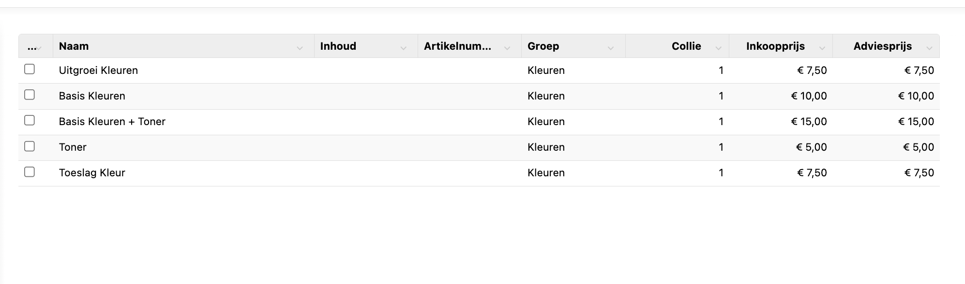Sort by the Naam column header
This screenshot has height=284, width=965.
coord(74,46)
